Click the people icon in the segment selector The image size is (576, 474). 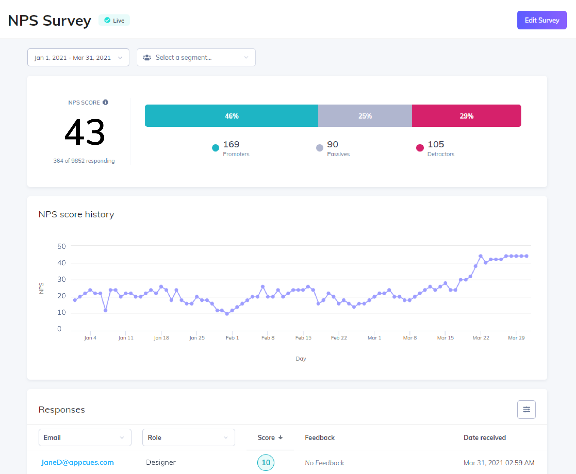tap(147, 57)
